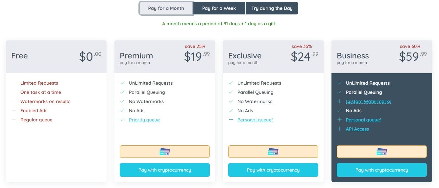The image size is (439, 188).
Task: Open Personal queue link in Exclusive plan
Action: pos(255,120)
